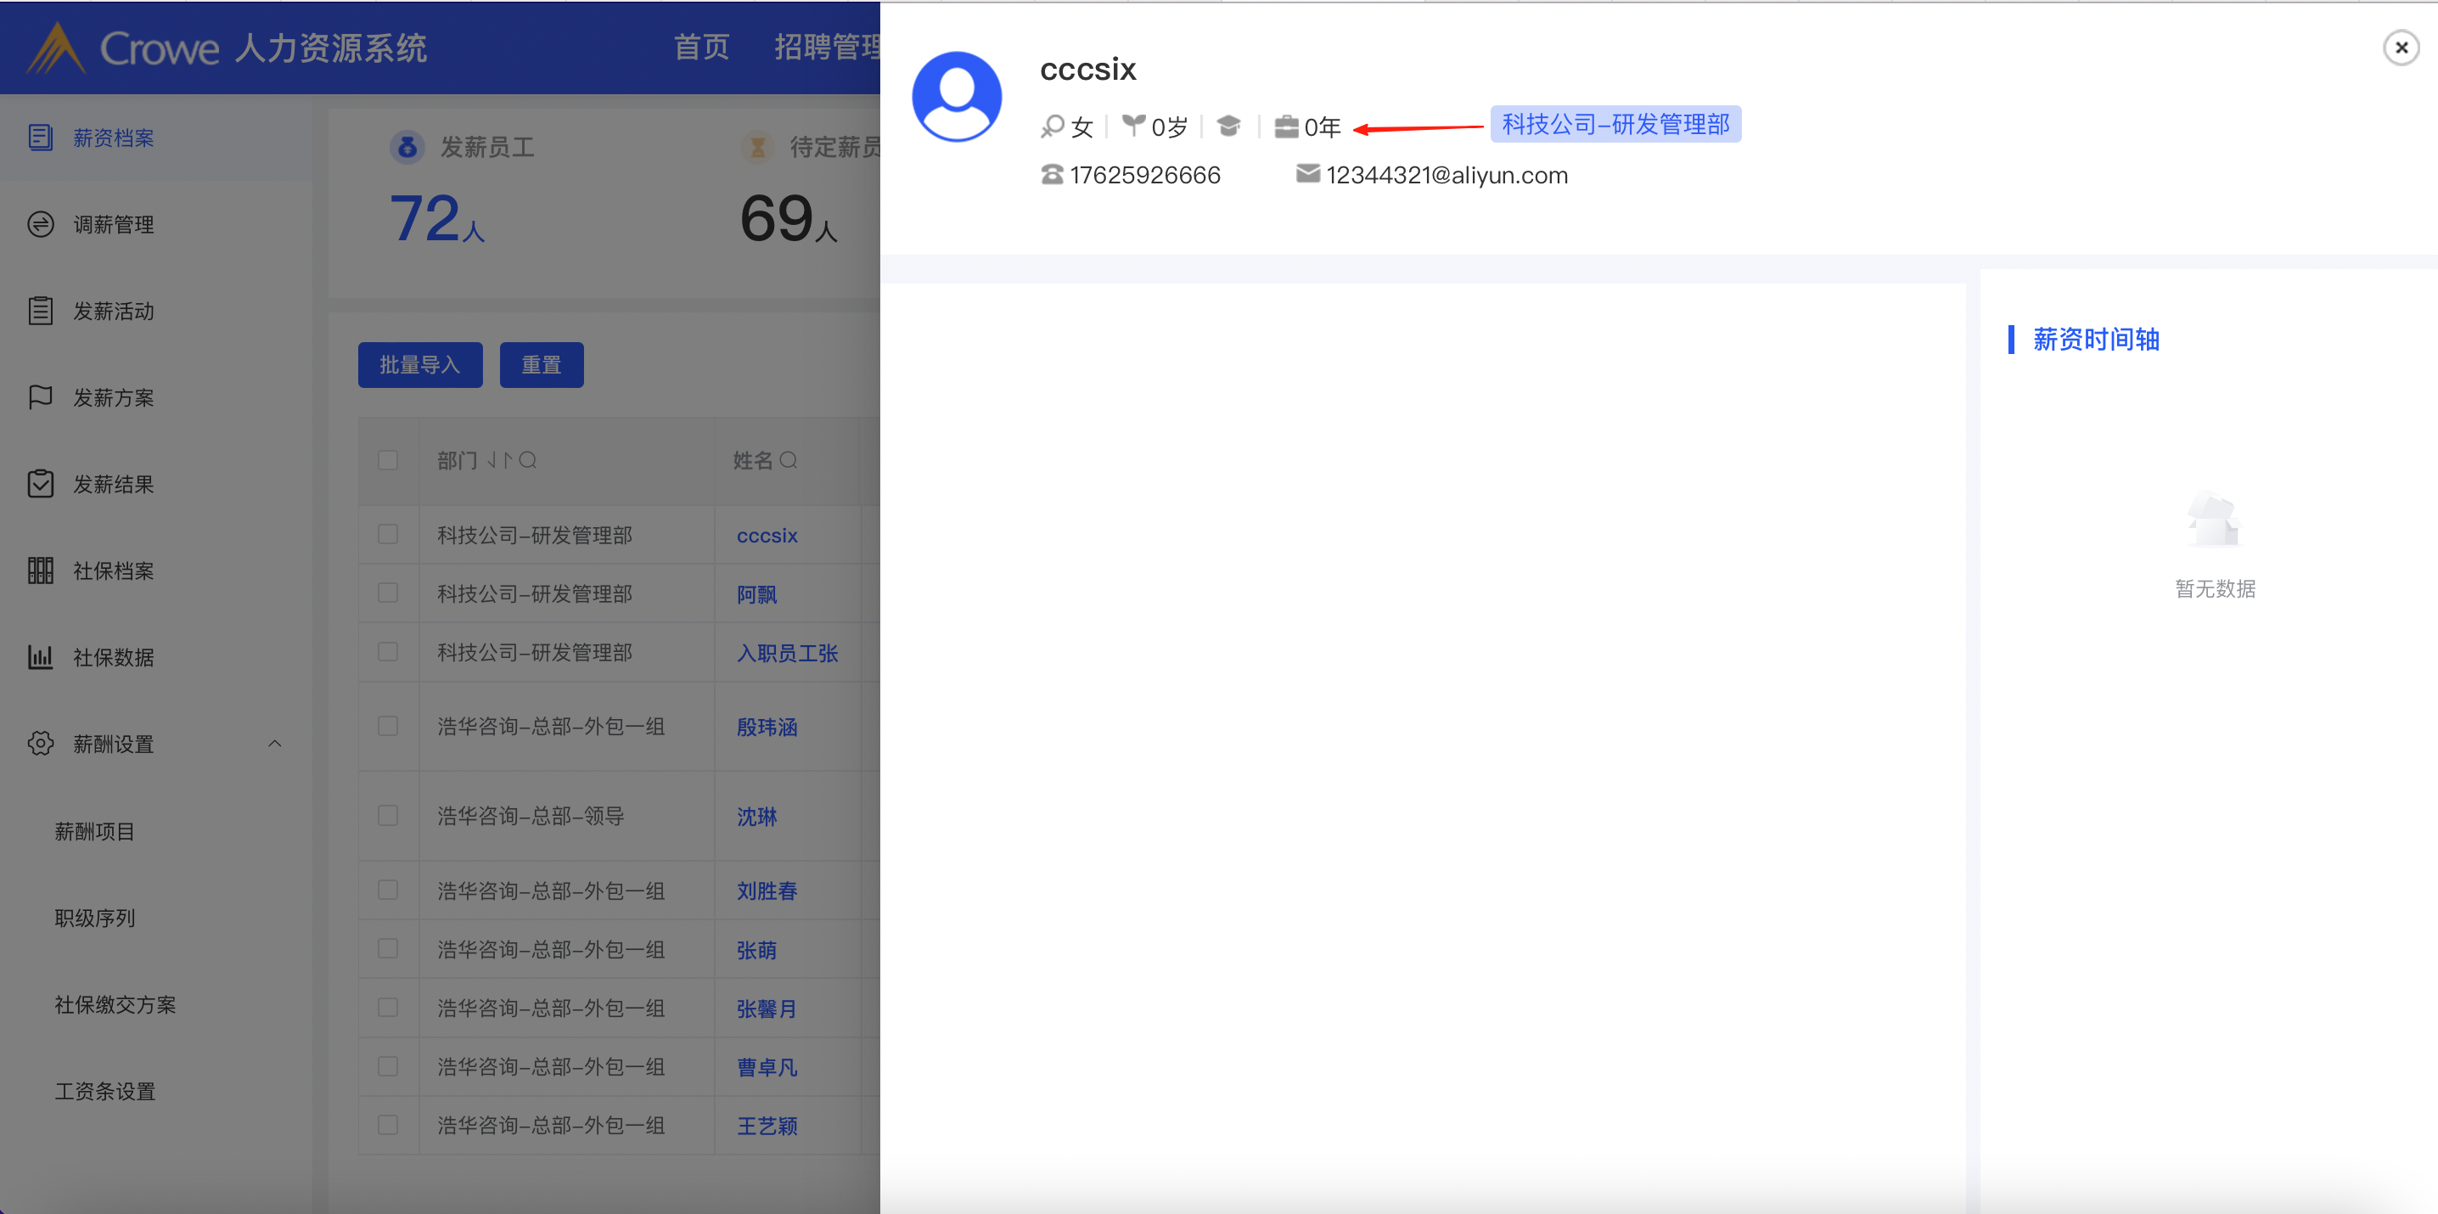The height and width of the screenshot is (1214, 2438).
Task: Open employee link 阿飘
Action: (756, 594)
